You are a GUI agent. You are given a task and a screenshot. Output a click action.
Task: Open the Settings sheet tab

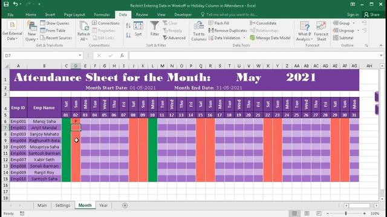(63, 206)
